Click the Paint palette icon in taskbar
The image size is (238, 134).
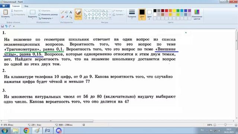(x=37, y=131)
